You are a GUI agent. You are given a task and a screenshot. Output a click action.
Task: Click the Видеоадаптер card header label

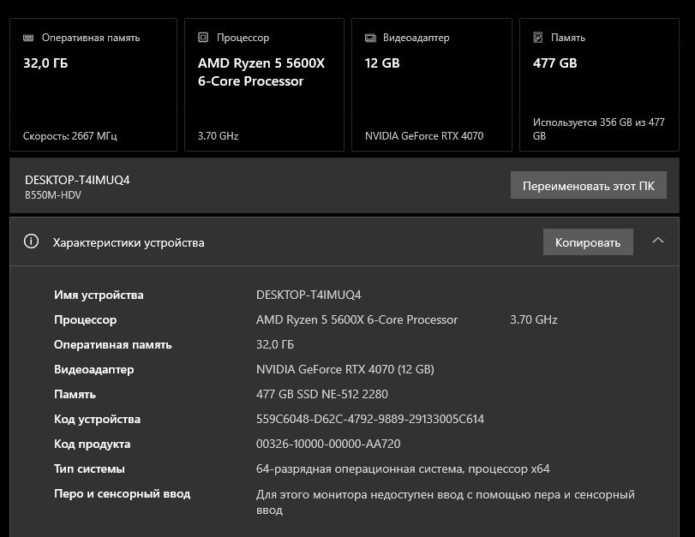(x=416, y=38)
